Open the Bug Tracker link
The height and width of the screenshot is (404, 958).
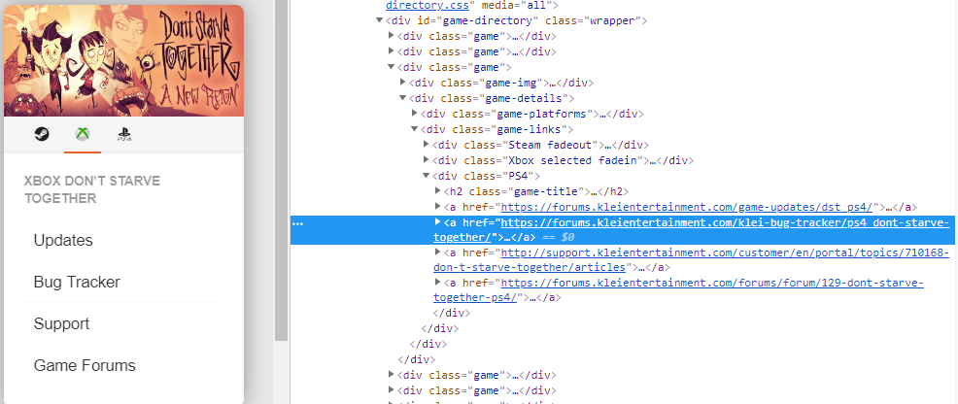click(x=77, y=282)
